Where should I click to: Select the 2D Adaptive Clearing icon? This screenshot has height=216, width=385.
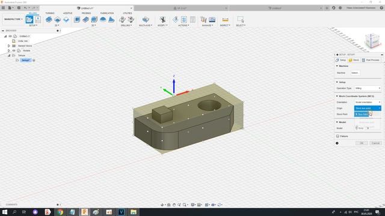(49, 20)
